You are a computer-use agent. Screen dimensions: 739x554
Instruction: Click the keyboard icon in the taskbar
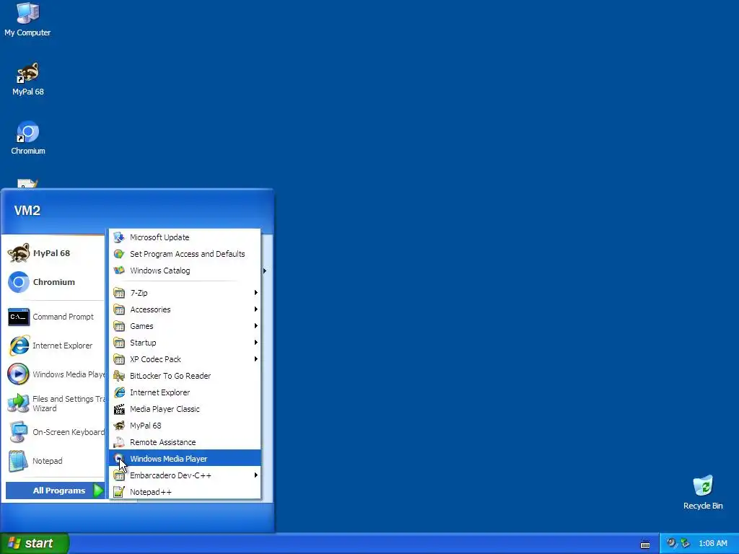(x=645, y=545)
